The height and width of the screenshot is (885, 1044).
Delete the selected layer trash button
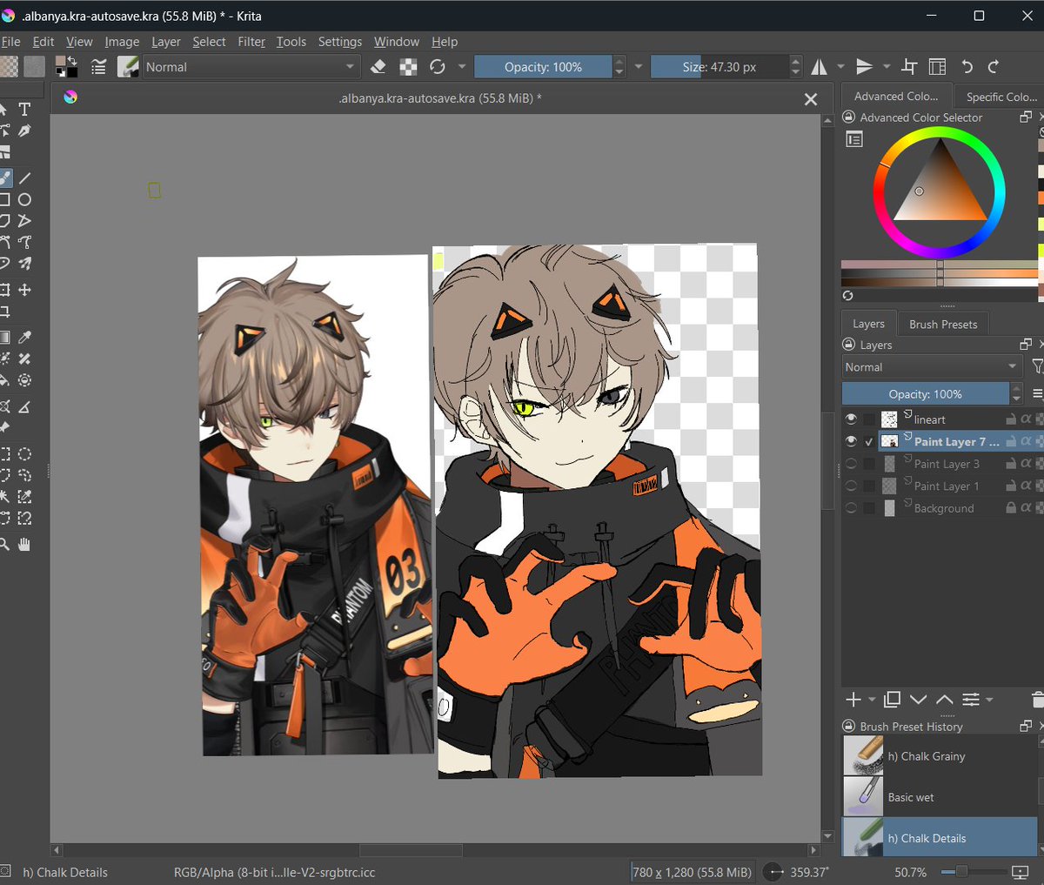1037,700
